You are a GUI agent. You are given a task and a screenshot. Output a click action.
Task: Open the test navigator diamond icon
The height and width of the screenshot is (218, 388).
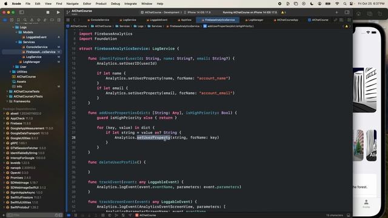point(39,20)
